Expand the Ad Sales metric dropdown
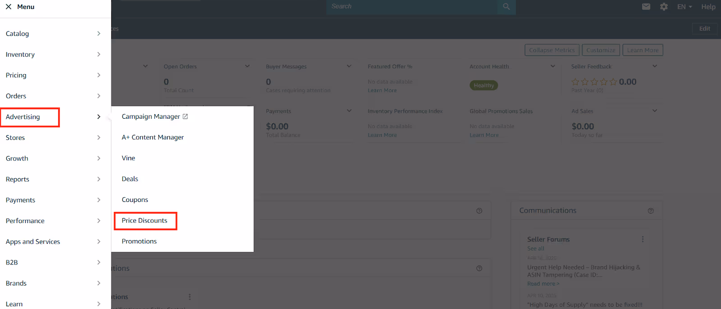This screenshot has width=721, height=309. (x=655, y=111)
